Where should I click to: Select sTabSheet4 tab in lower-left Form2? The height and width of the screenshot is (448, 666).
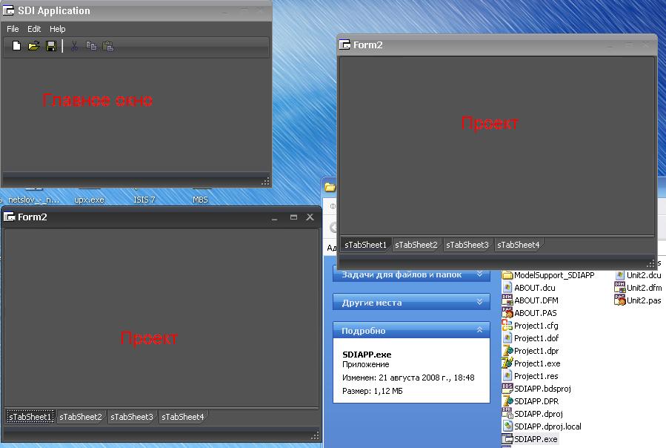pos(183,417)
